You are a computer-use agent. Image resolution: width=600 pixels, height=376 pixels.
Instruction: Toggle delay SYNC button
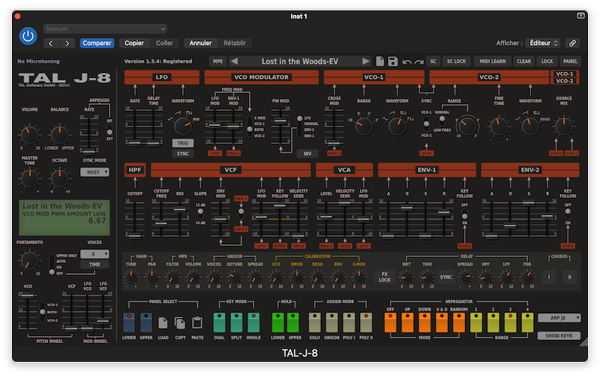click(x=445, y=277)
